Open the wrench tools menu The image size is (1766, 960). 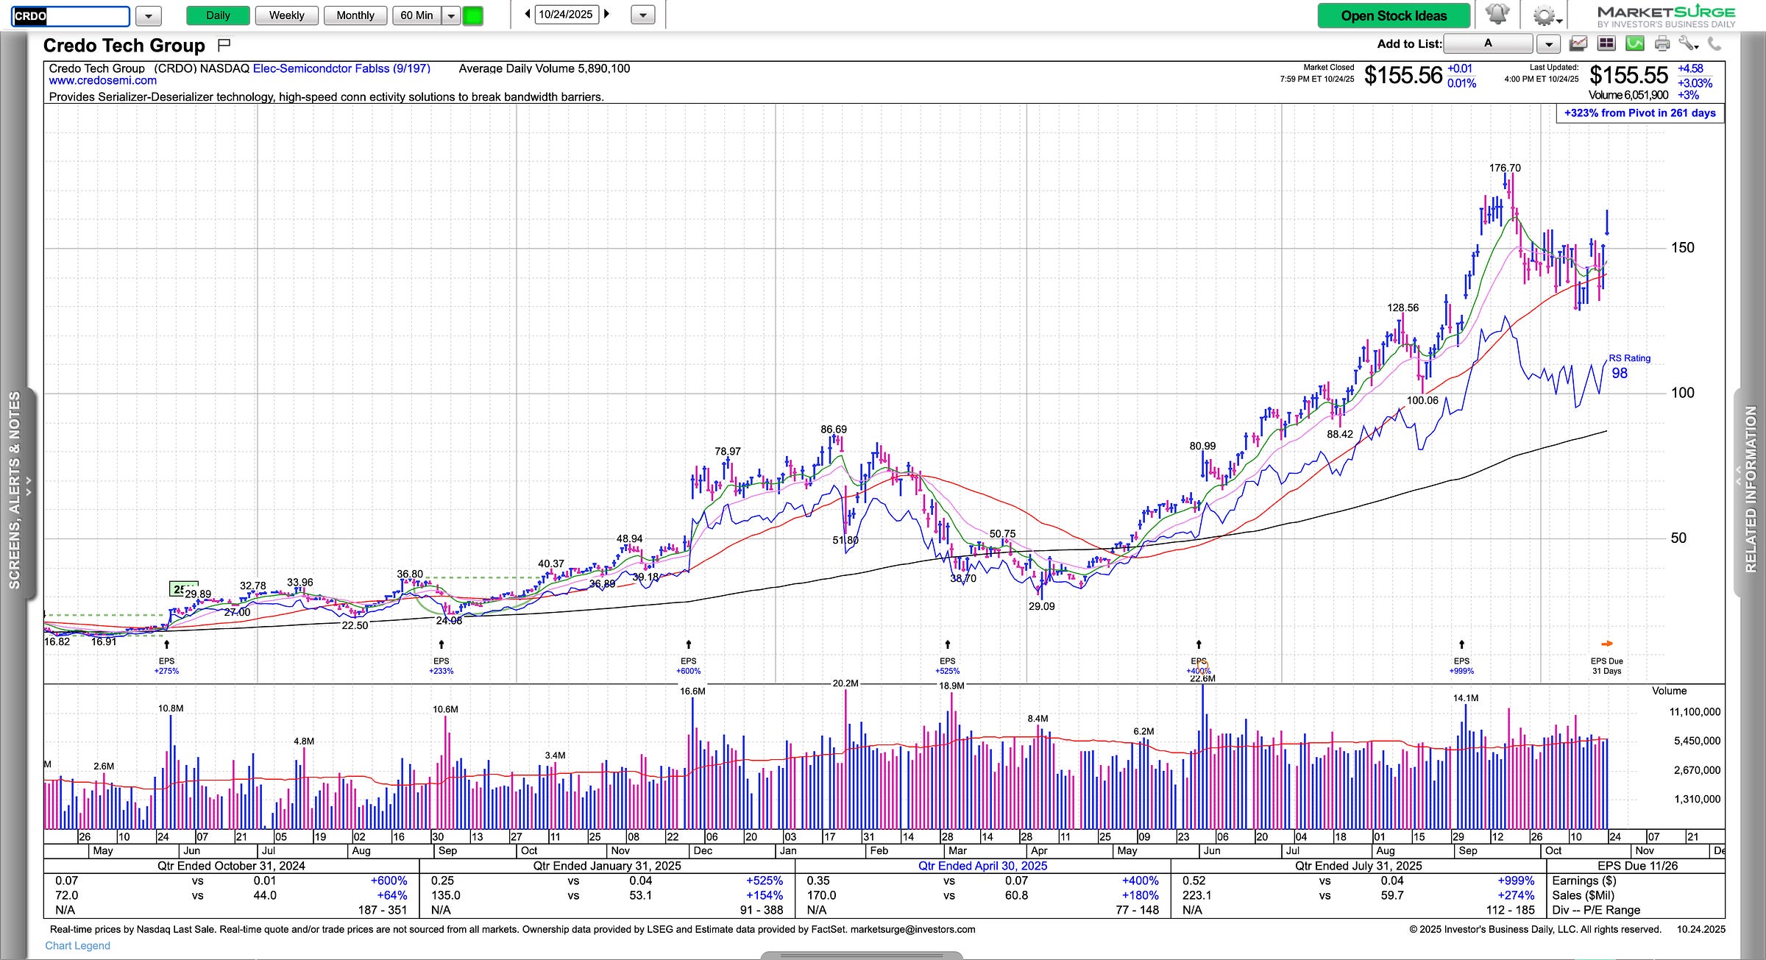point(1688,44)
